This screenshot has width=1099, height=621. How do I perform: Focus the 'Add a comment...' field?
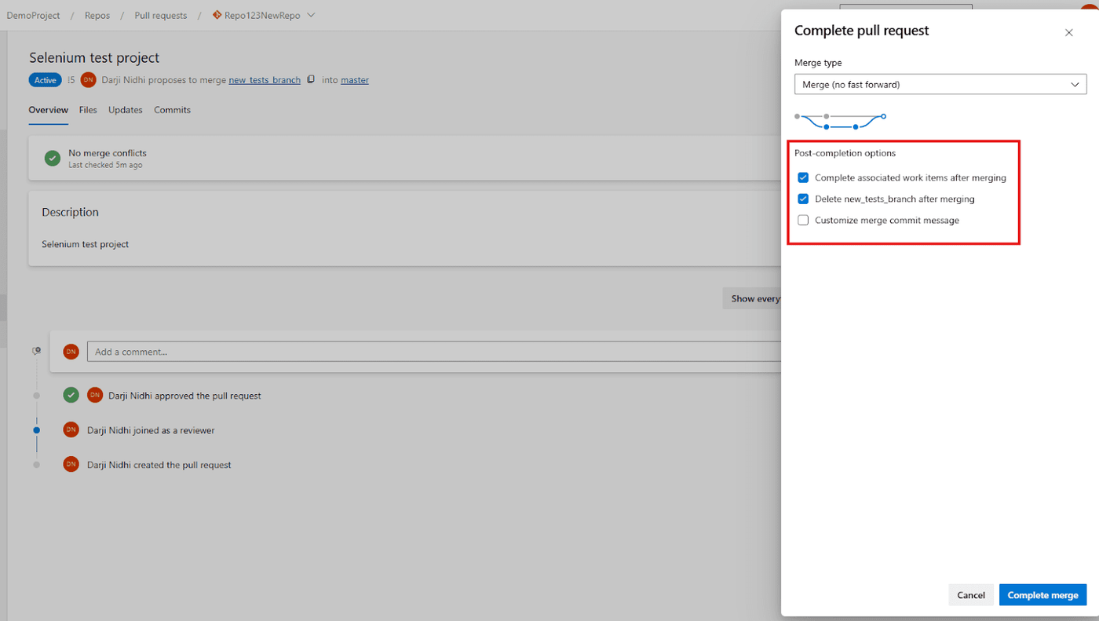434,352
